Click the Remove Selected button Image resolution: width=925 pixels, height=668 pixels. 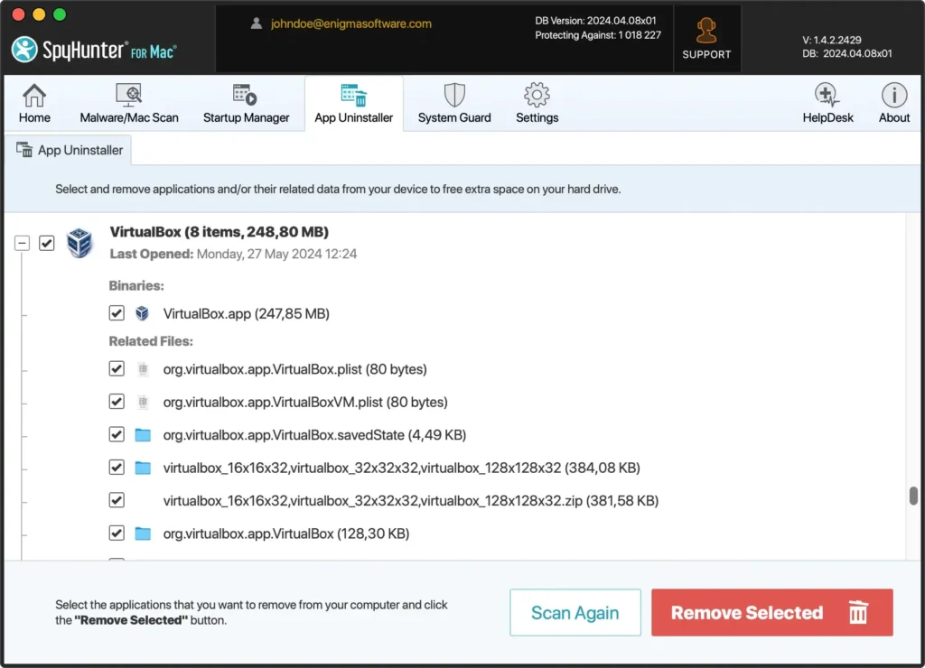coord(771,613)
